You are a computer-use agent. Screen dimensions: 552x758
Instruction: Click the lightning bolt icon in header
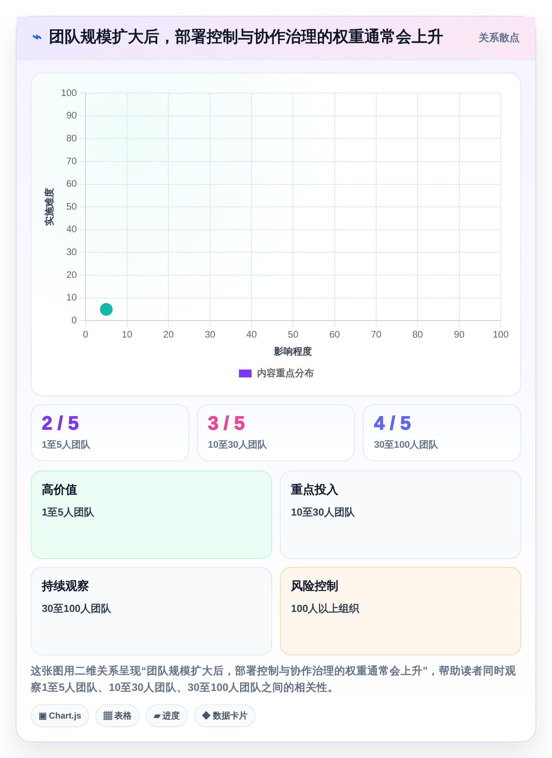point(37,37)
